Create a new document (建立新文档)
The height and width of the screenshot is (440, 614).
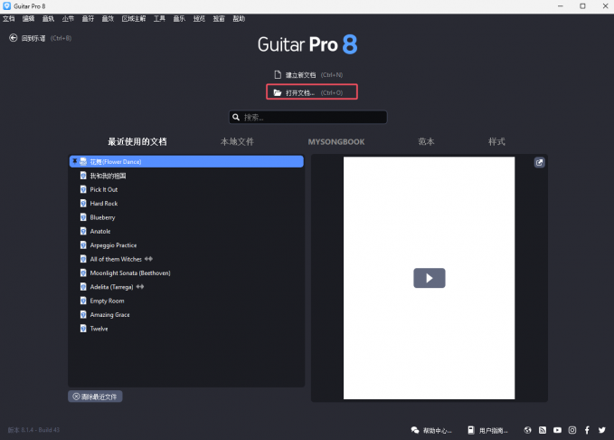coord(308,74)
